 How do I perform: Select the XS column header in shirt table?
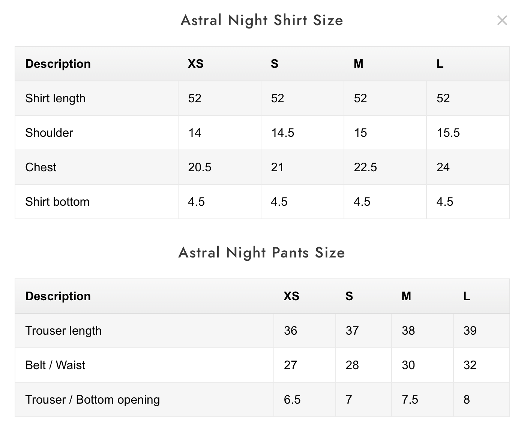point(195,64)
